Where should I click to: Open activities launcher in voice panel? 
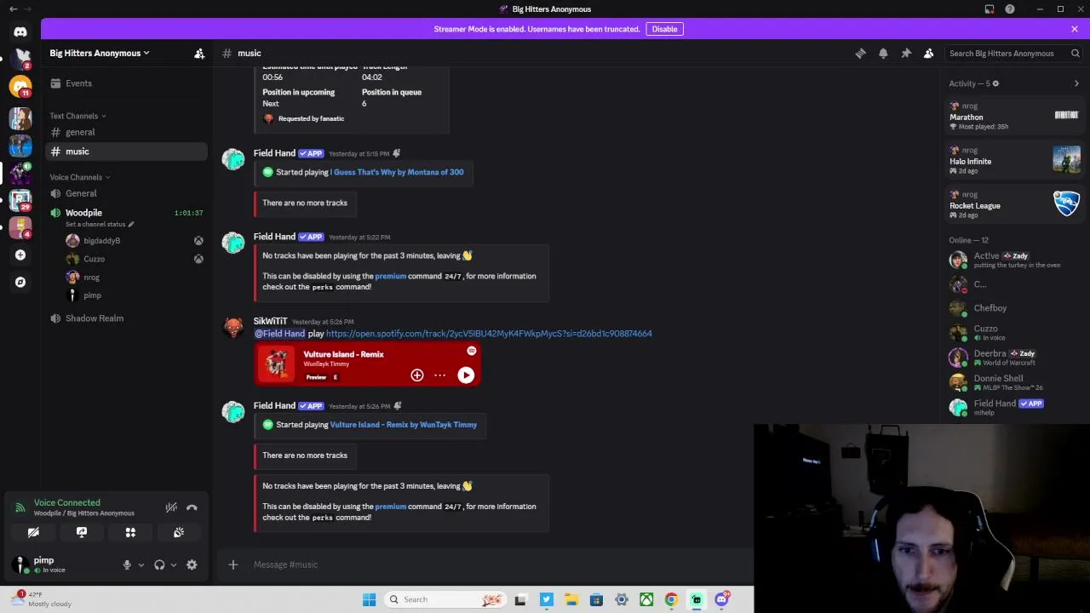[x=130, y=532]
